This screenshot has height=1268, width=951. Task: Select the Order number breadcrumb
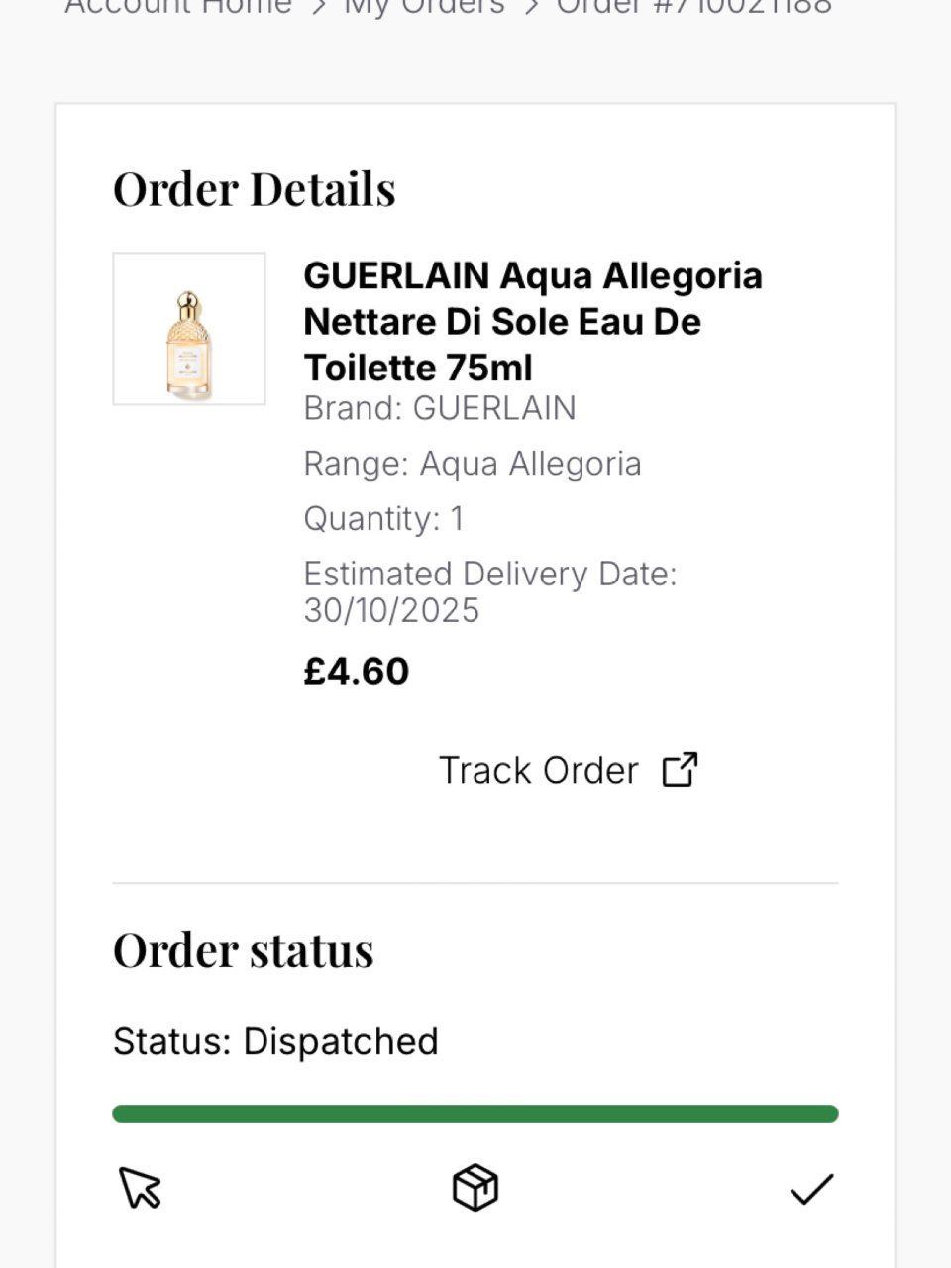point(693,6)
